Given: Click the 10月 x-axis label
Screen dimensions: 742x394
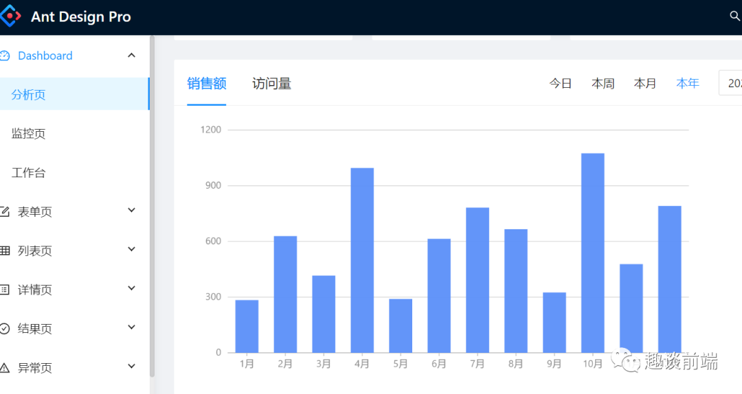Looking at the screenshot, I should point(592,364).
